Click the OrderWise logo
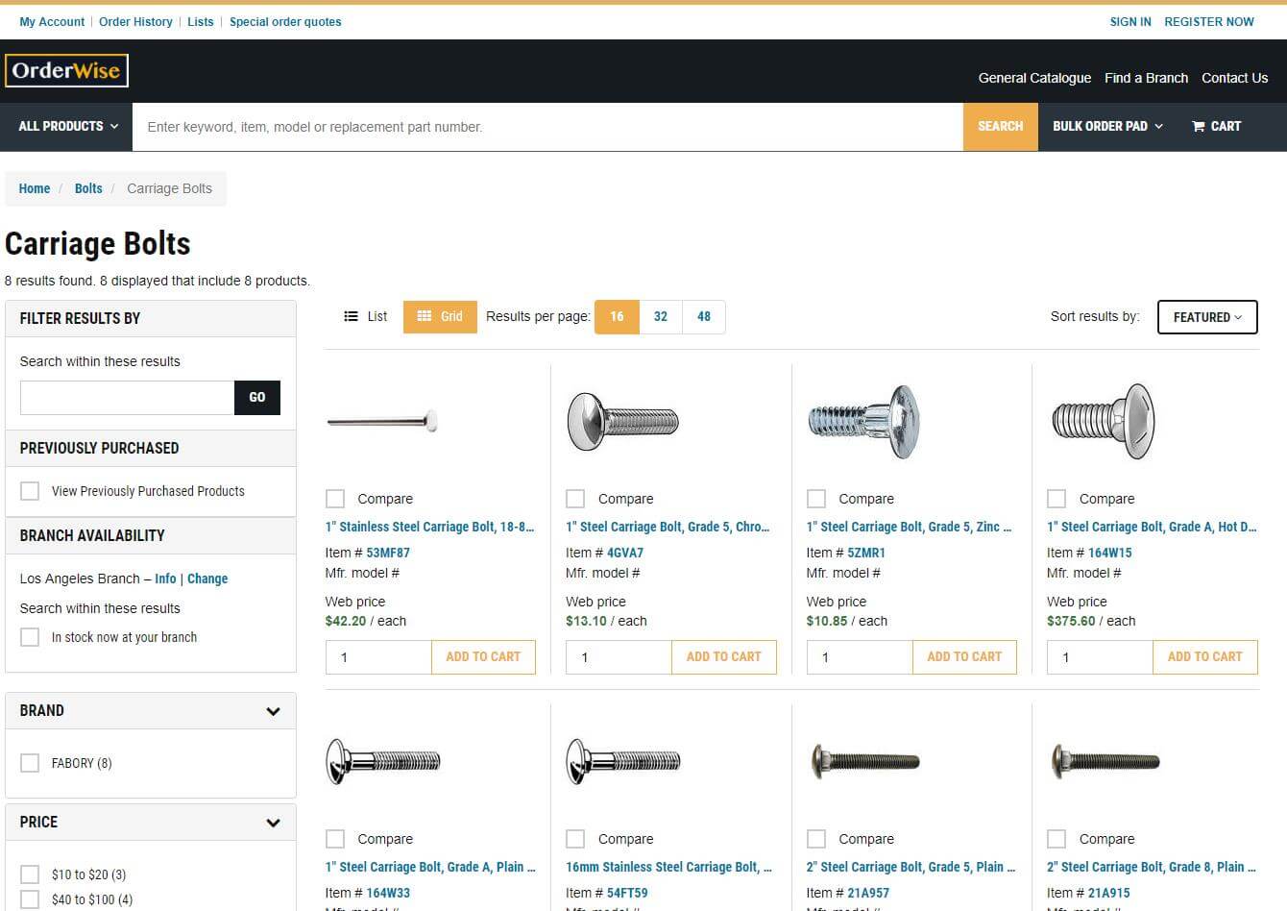1287x911 pixels. click(66, 70)
